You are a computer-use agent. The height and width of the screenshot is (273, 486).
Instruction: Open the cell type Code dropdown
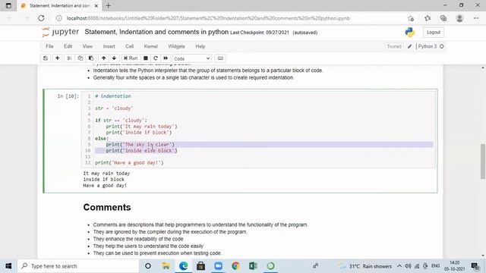(192, 58)
